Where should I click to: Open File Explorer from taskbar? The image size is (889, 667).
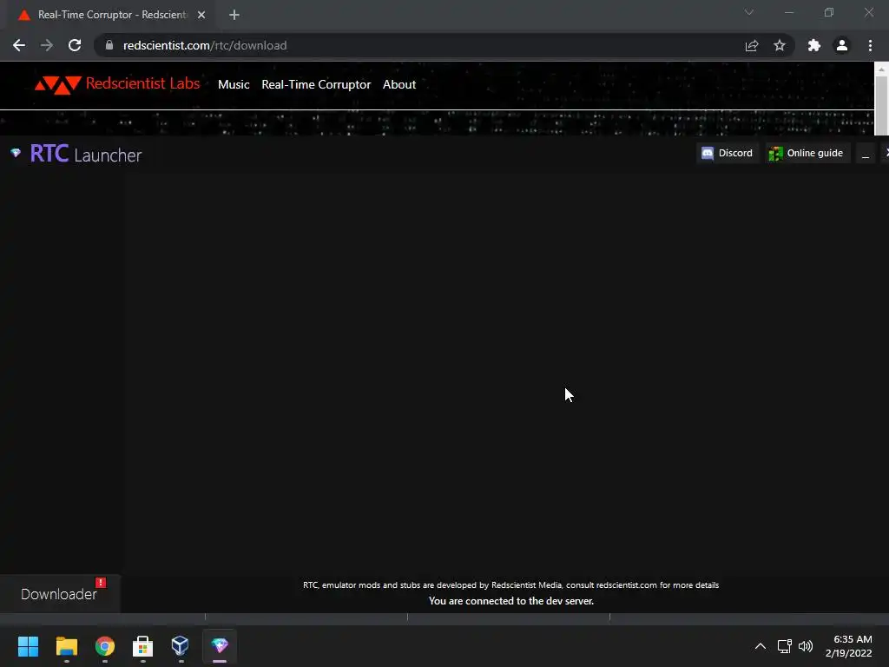pyautogui.click(x=66, y=646)
